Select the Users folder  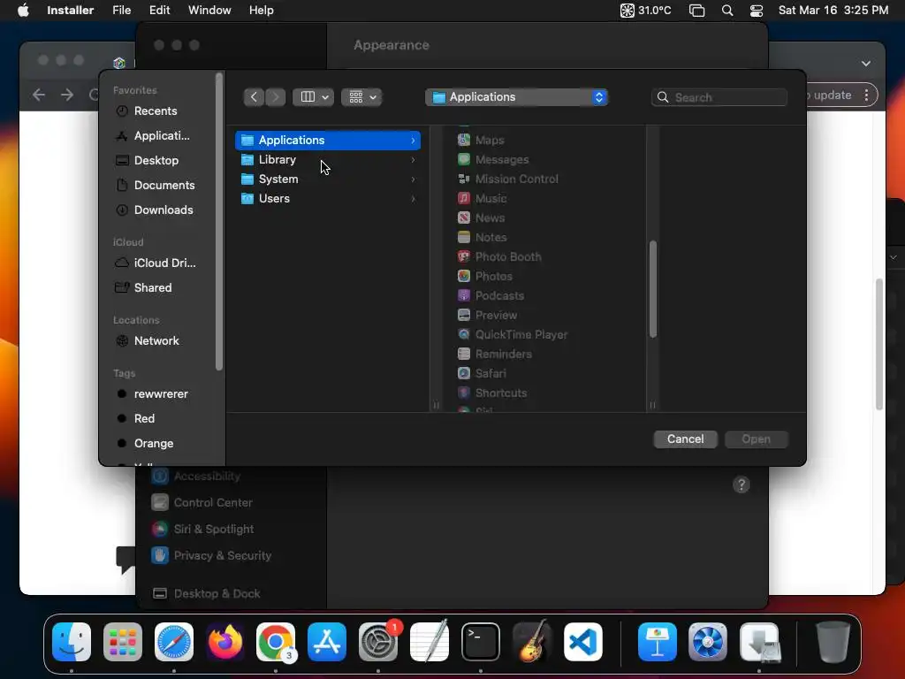tap(328, 199)
